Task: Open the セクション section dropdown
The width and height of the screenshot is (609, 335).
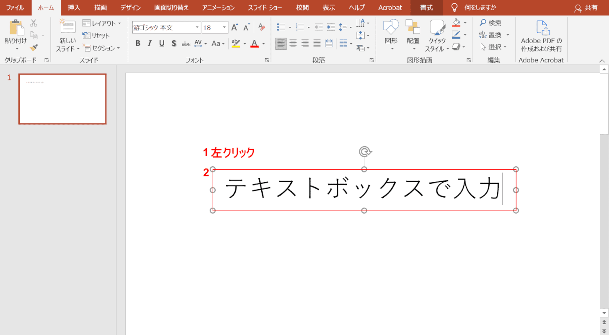Action: [101, 48]
